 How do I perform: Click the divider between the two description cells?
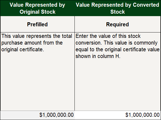pyautogui.click(x=75, y=71)
